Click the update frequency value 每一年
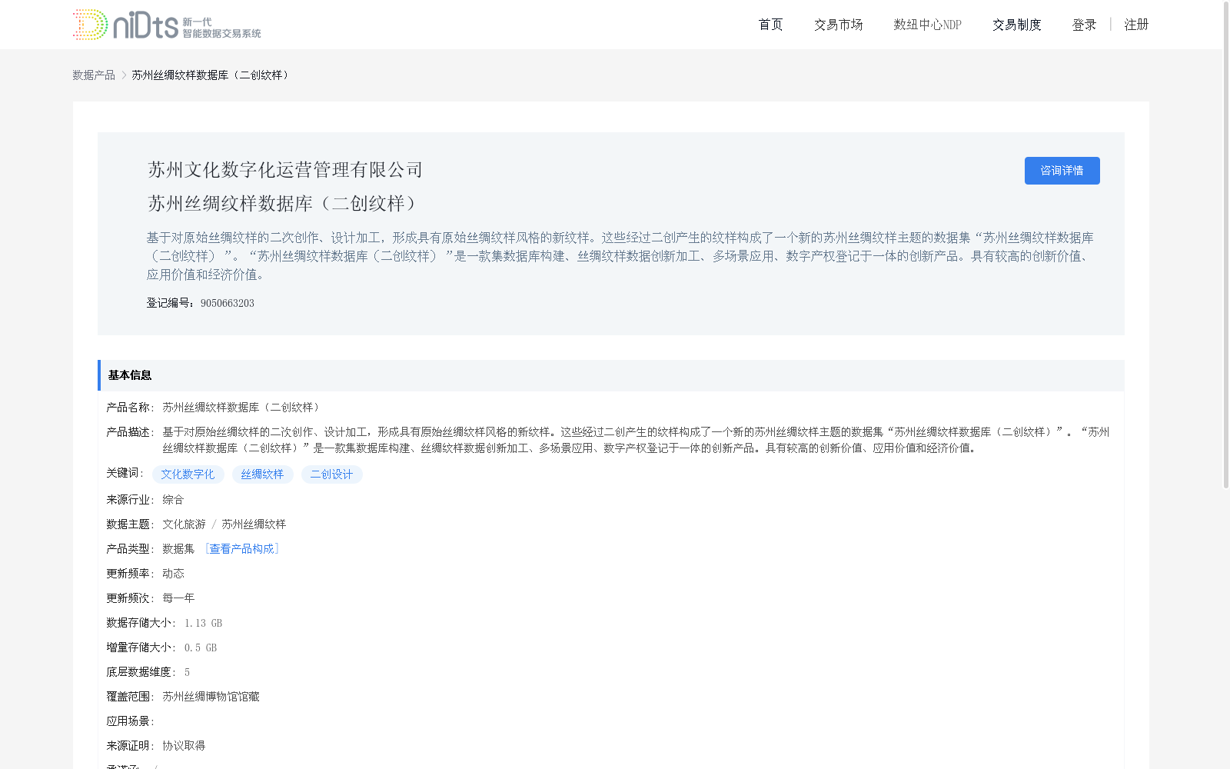 [x=178, y=598]
